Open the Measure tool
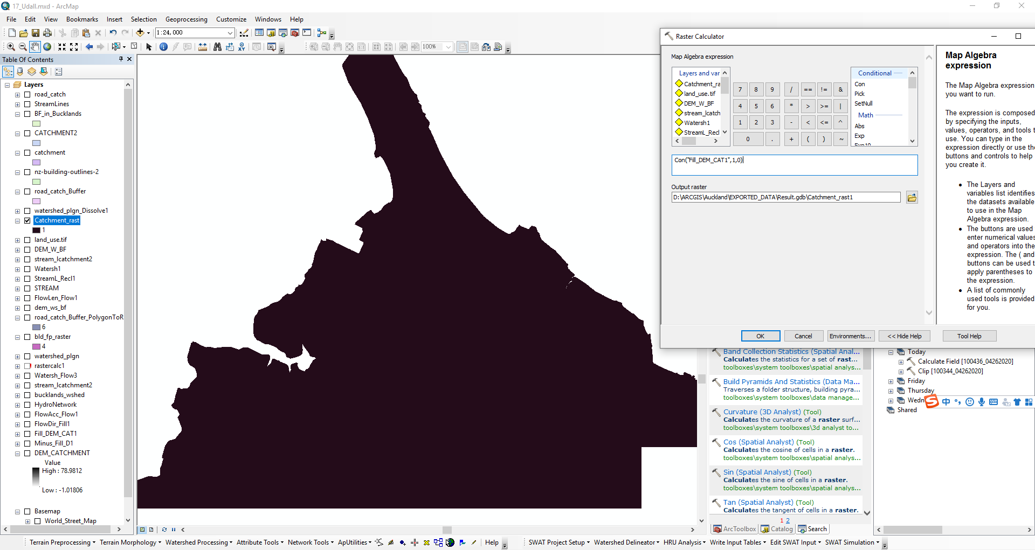This screenshot has width=1035, height=550. (x=203, y=47)
